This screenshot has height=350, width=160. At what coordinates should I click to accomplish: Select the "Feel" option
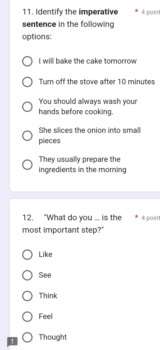coord(27,317)
